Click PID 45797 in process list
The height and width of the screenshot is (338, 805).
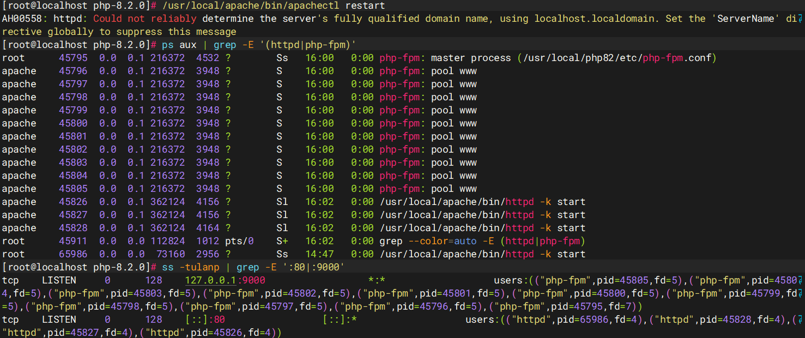[x=73, y=84]
